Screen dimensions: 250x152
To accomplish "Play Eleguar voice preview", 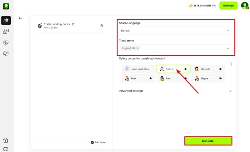I will pyautogui.click(x=221, y=78).
